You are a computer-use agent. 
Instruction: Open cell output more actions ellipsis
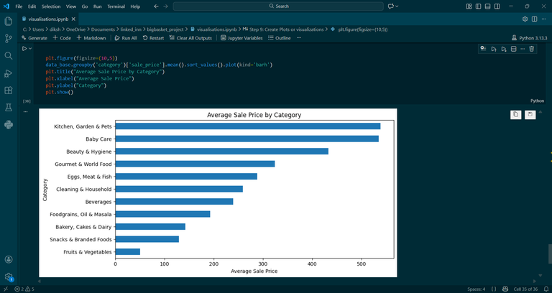pos(25,111)
